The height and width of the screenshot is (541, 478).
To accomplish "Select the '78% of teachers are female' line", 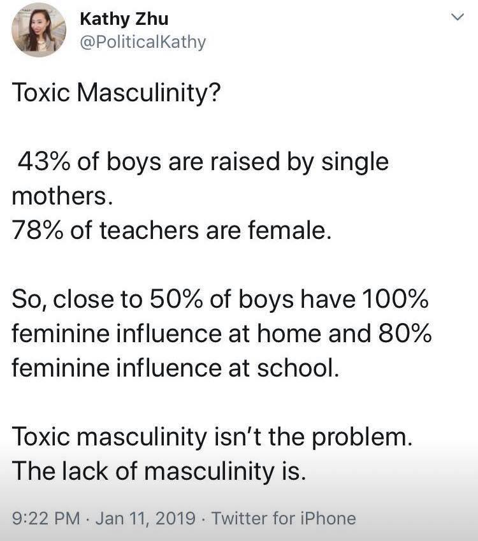I will click(x=171, y=230).
